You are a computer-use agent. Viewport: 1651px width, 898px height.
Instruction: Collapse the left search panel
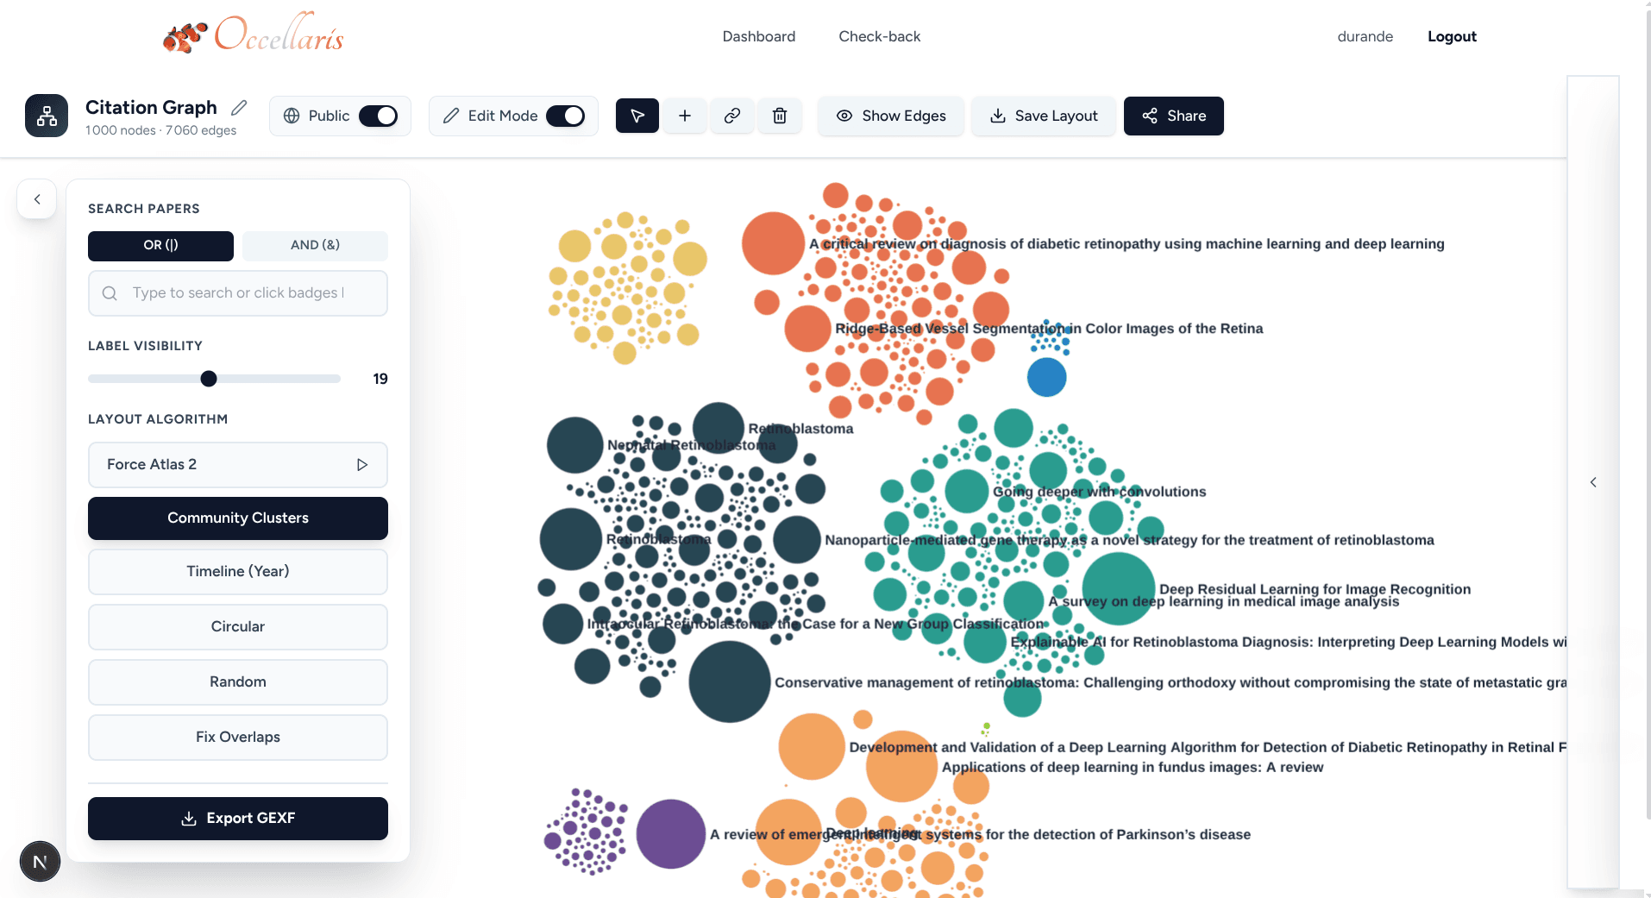click(x=37, y=199)
